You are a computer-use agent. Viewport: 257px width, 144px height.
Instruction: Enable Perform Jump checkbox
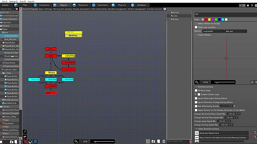click(196, 90)
